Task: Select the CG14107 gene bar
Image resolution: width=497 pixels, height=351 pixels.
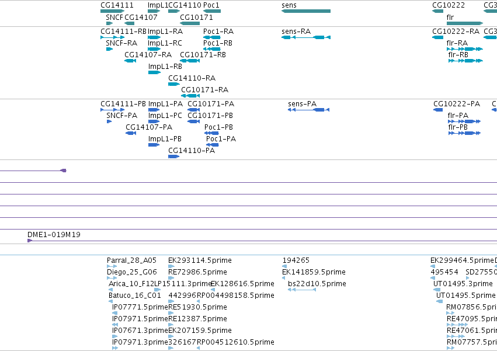Action: pyautogui.click(x=129, y=23)
